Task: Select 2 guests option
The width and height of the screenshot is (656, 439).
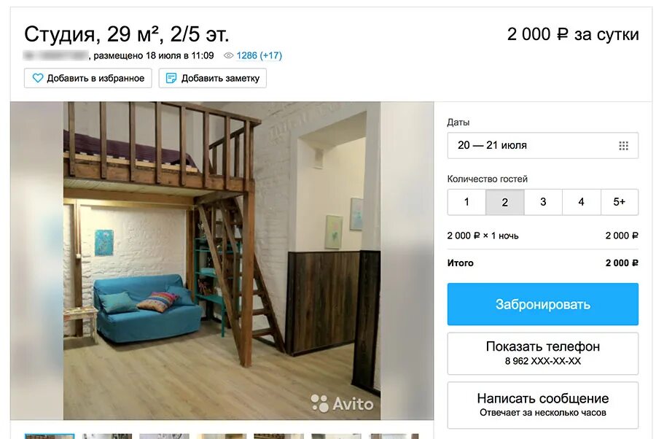Action: point(505,202)
